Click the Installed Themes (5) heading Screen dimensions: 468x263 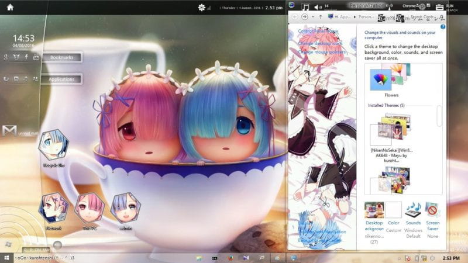click(386, 105)
